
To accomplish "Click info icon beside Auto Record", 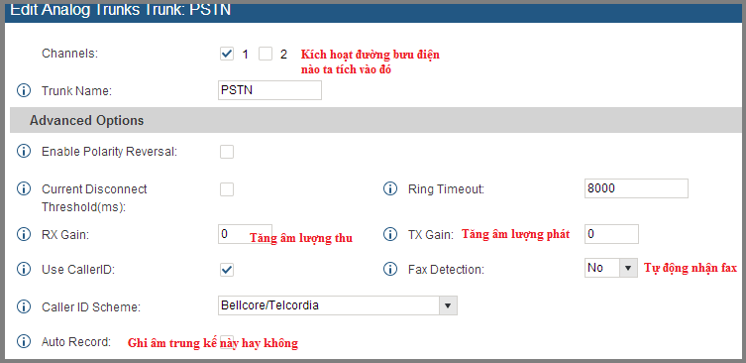I will 24,341.
